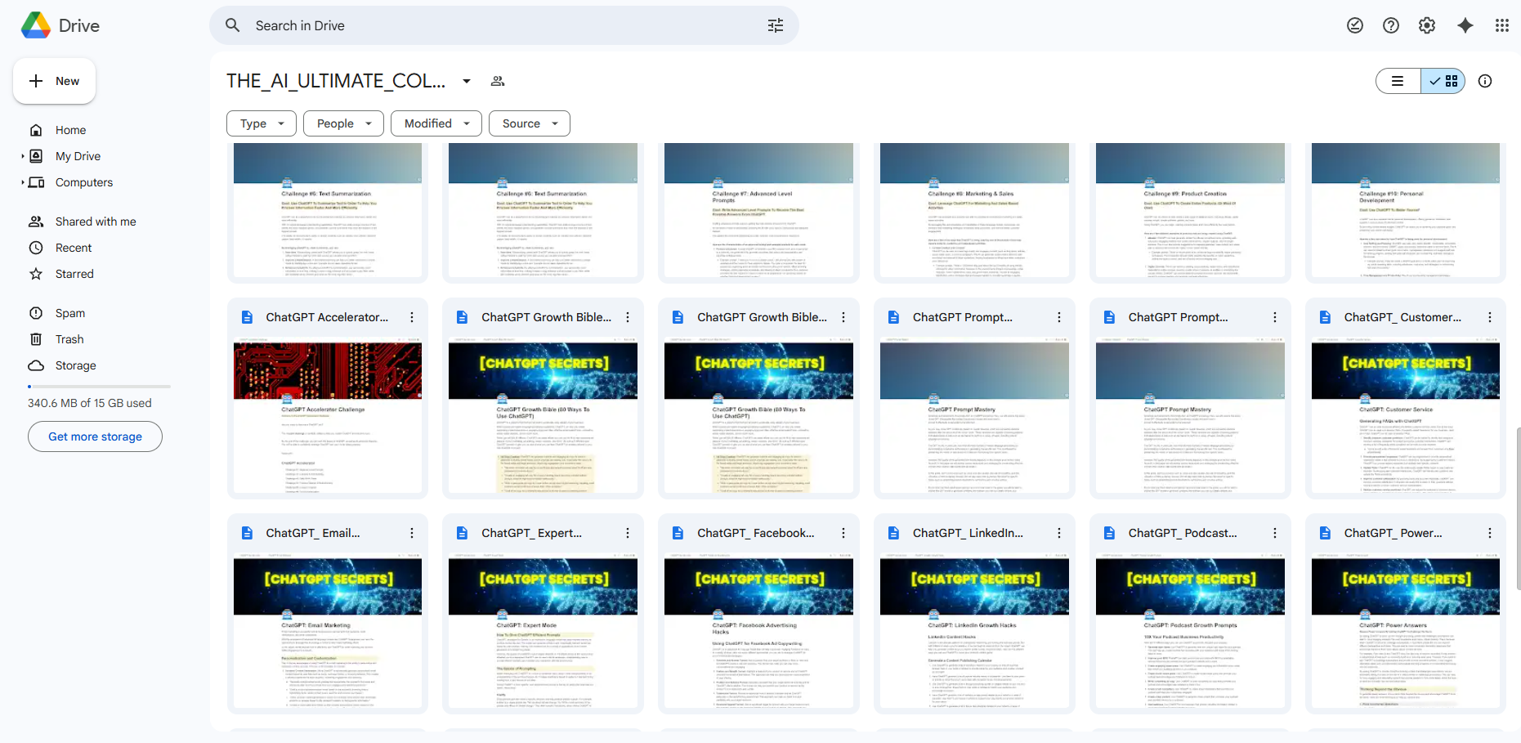Open the Modified filter dropdown
This screenshot has width=1521, height=743.
tap(436, 123)
